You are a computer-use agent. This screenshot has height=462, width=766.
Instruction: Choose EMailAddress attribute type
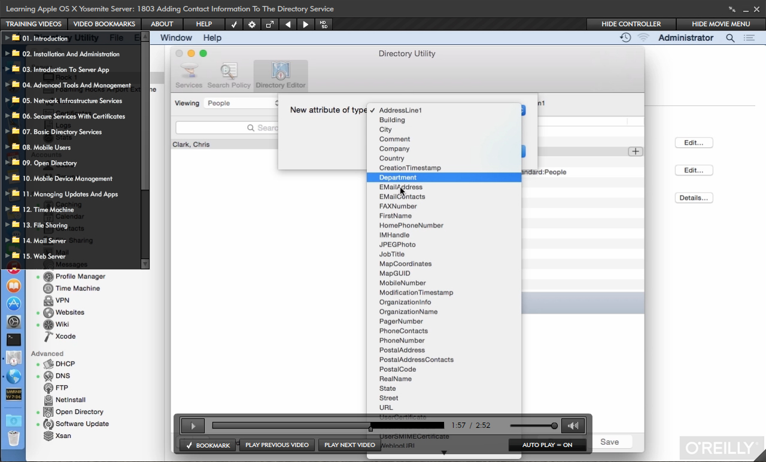tap(444, 187)
